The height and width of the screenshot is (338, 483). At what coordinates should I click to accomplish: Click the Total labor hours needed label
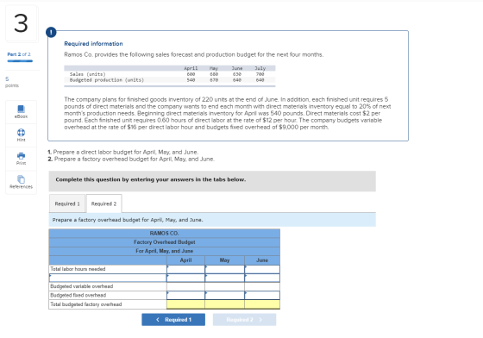(x=78, y=269)
